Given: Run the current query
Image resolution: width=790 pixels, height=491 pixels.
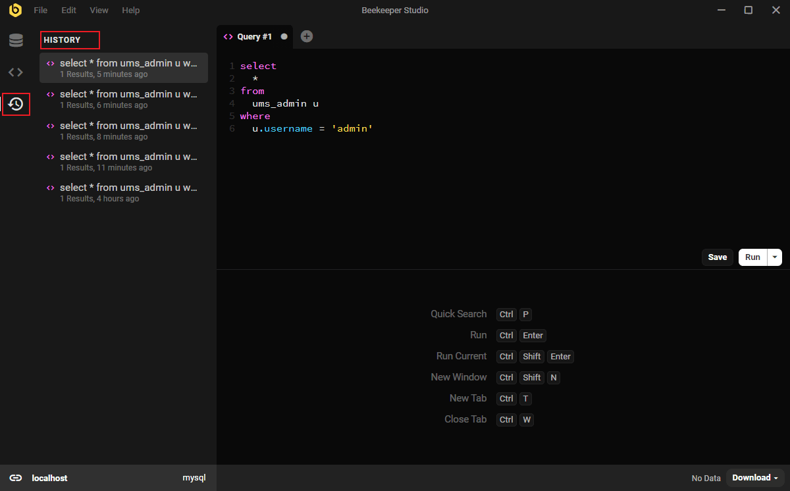Looking at the screenshot, I should [x=752, y=257].
